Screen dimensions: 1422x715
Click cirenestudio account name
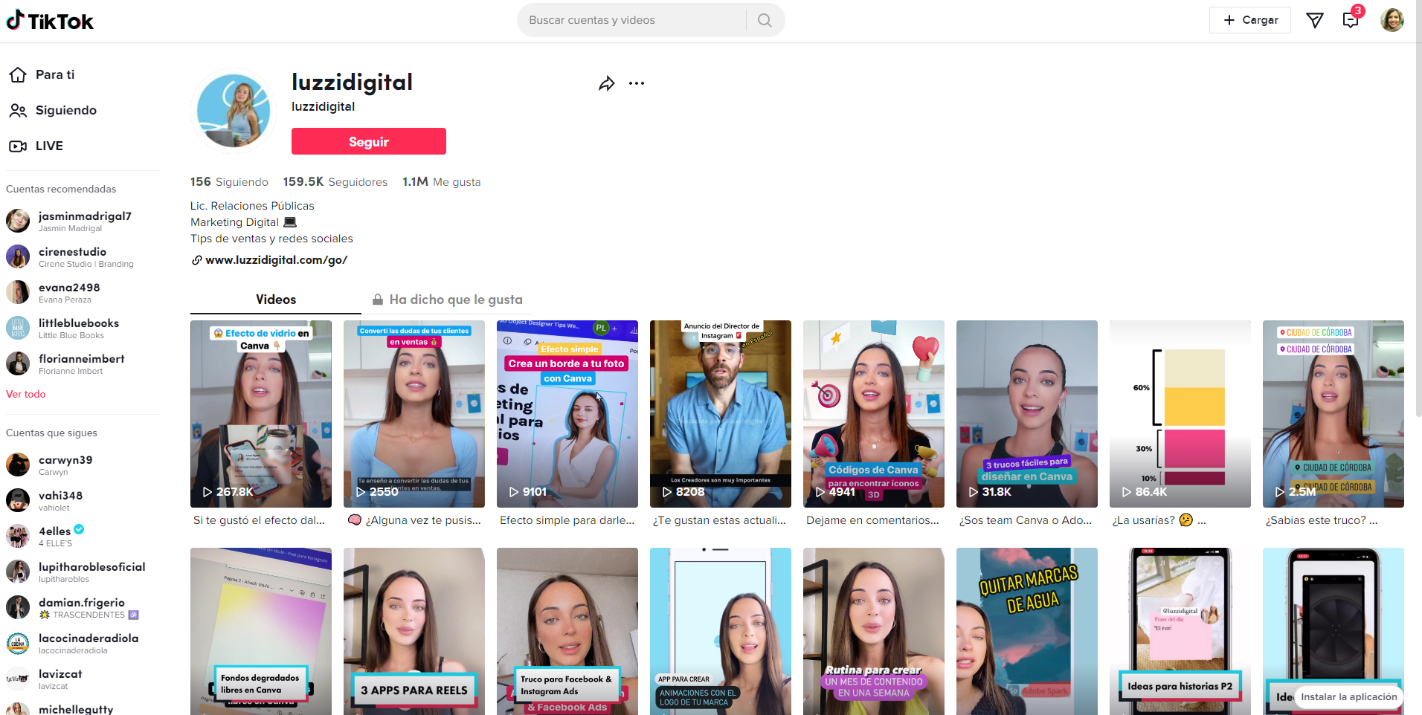[x=72, y=252]
